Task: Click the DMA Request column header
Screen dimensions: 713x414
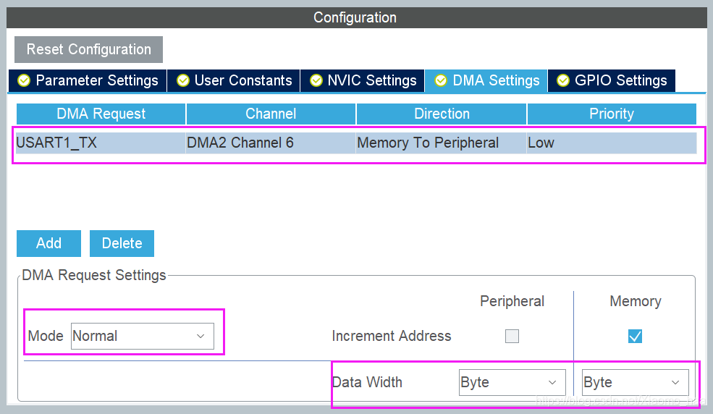Action: [x=101, y=114]
